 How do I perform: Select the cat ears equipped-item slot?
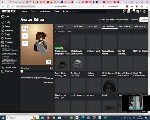25,28
